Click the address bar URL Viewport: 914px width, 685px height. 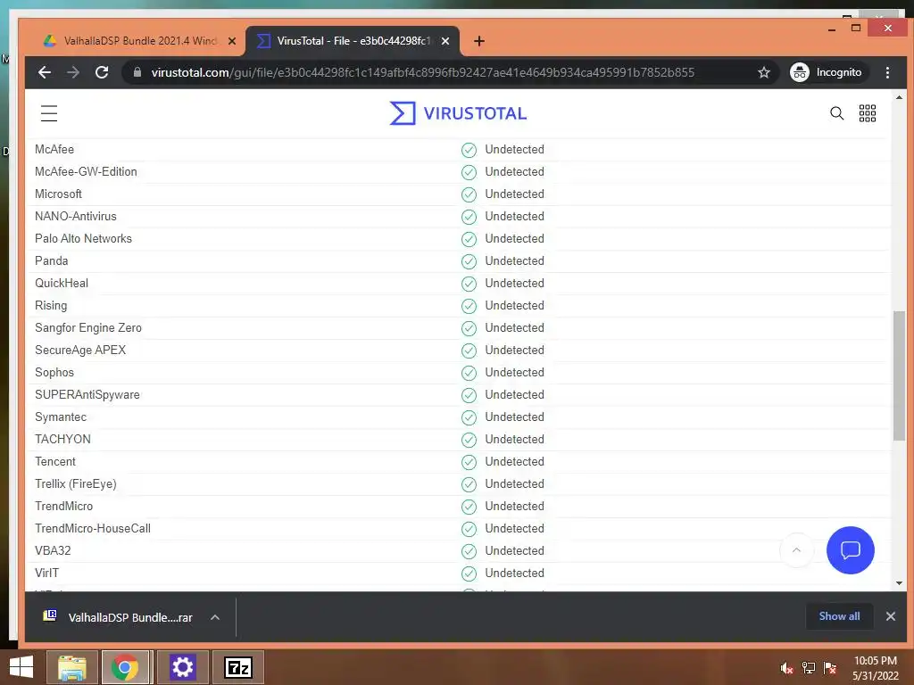pos(422,72)
